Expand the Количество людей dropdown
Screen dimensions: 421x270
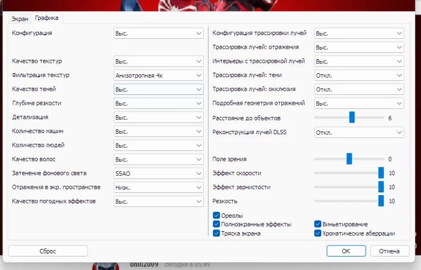pos(158,145)
